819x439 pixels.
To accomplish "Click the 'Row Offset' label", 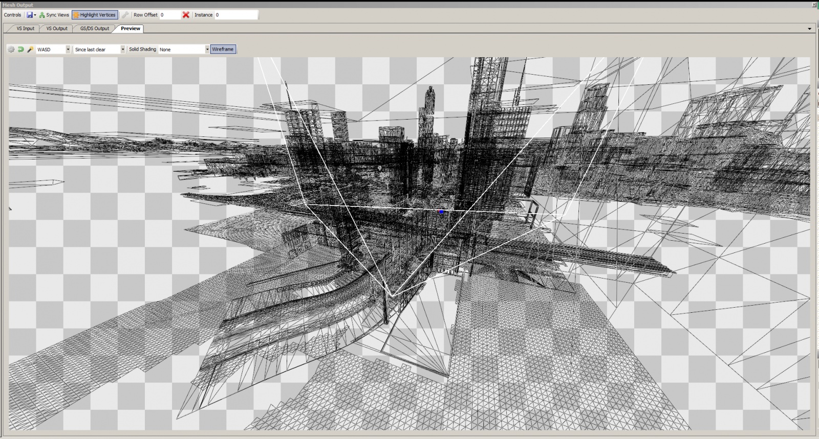I will (145, 15).
